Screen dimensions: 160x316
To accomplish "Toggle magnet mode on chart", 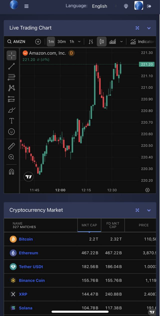I will 11,172.
